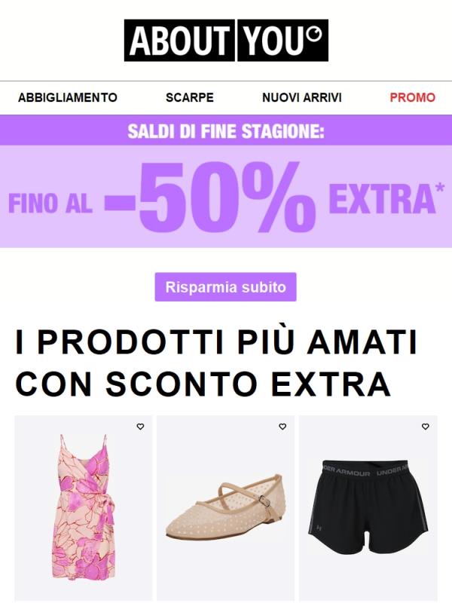Click the CON SCONTO EXTRA heading line
452x603 pixels.
[x=203, y=384]
